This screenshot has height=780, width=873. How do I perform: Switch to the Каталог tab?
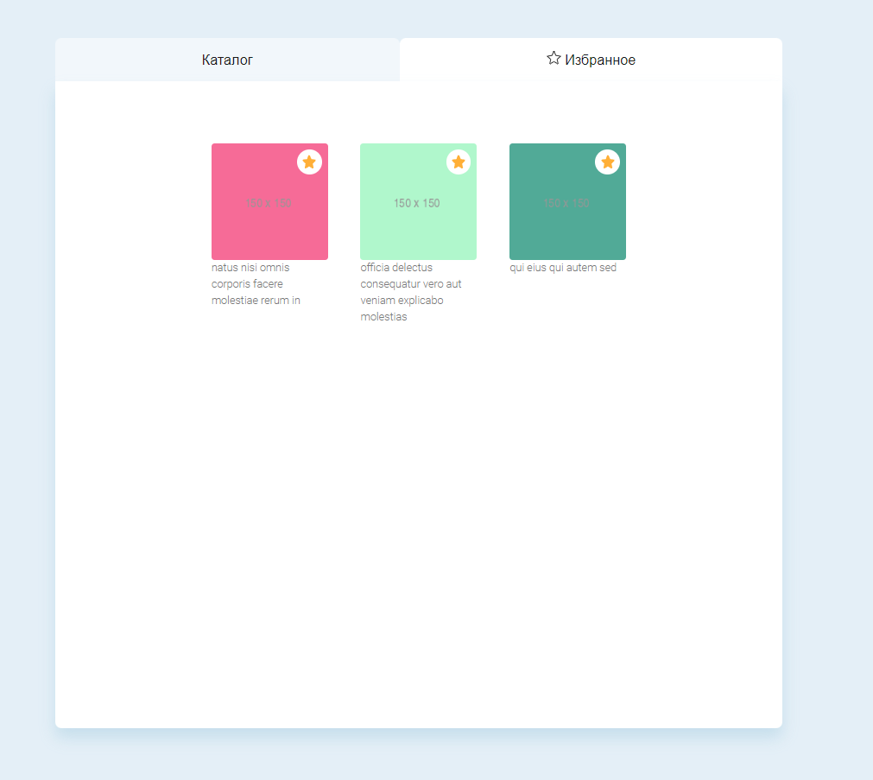point(226,59)
